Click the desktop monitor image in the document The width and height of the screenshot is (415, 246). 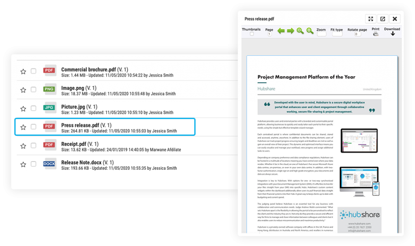pyautogui.click(x=359, y=182)
